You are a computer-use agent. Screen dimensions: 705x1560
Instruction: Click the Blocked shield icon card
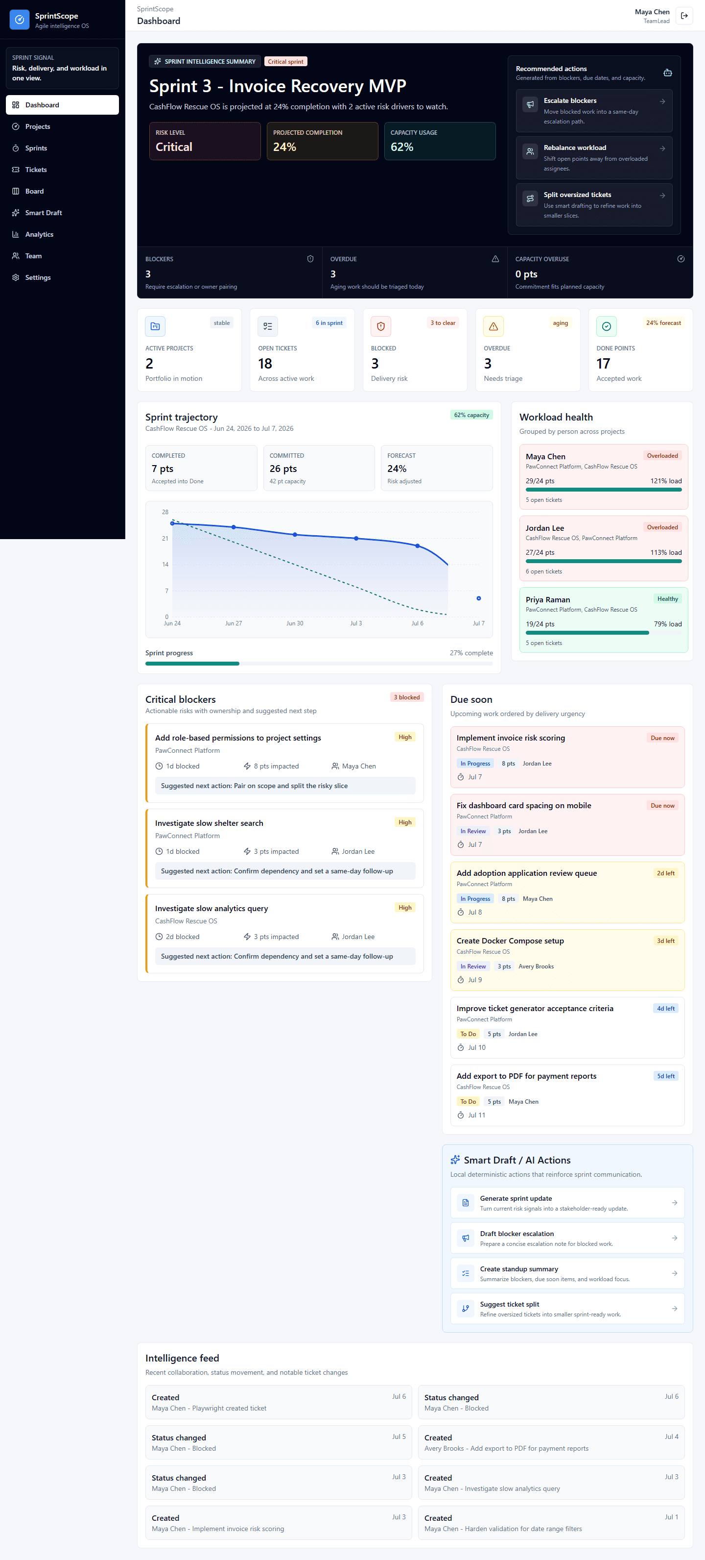click(380, 326)
